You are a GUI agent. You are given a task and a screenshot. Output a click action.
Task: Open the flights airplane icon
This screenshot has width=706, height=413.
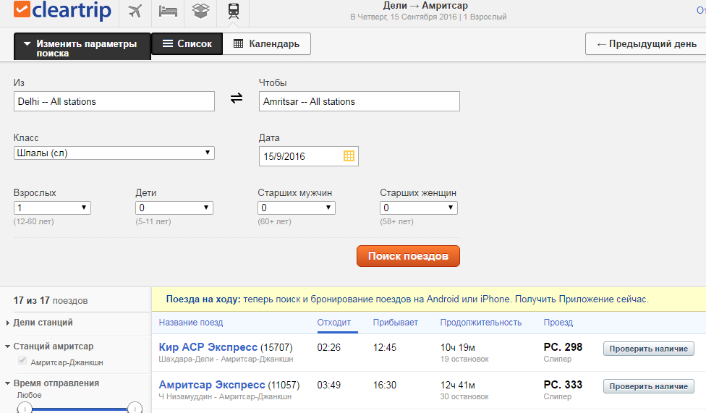click(135, 11)
